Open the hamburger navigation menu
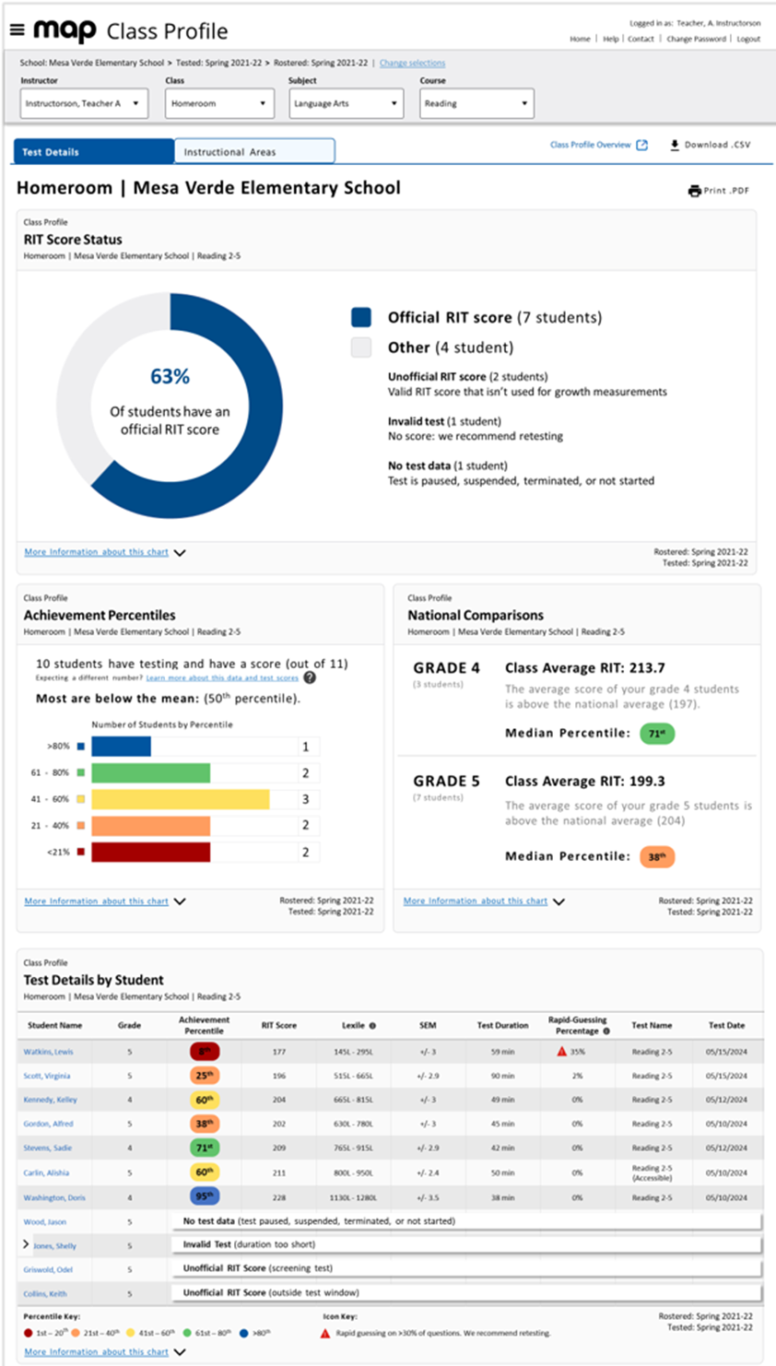 click(x=18, y=28)
